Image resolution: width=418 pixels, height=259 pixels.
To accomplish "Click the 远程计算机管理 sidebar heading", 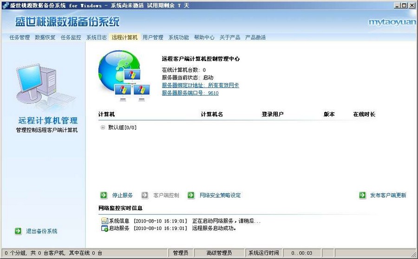I will (48, 120).
